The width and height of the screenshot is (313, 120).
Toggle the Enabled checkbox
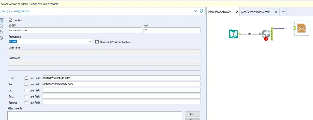tap(11, 20)
